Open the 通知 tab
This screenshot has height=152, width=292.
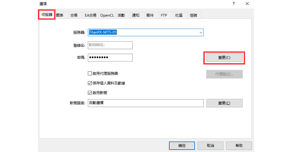pyautogui.click(x=136, y=15)
